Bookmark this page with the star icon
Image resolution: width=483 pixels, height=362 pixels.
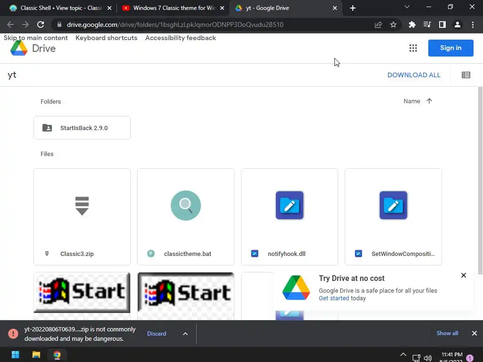click(393, 25)
